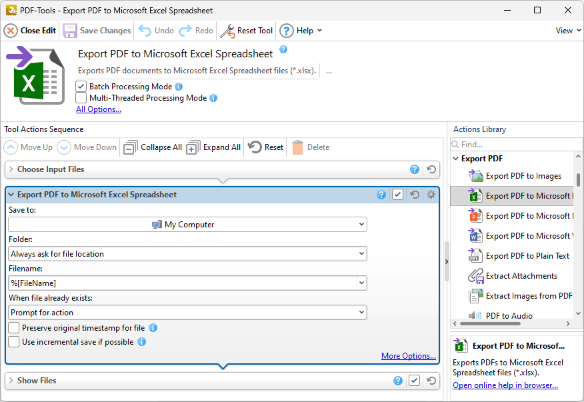
Task: Click the Filename %[FileName] input field
Action: [182, 283]
